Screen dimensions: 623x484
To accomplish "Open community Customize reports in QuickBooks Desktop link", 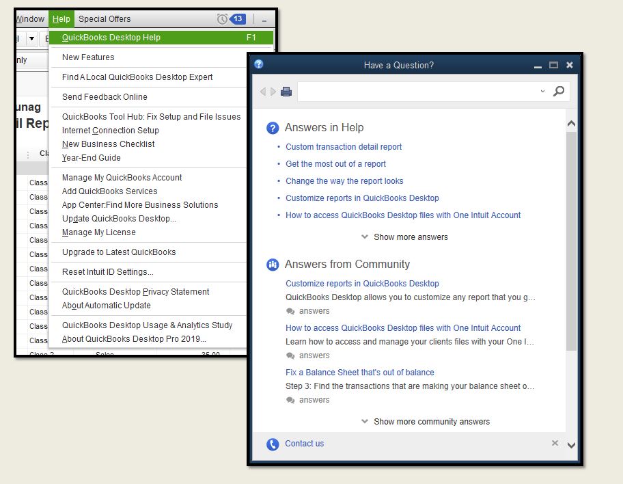I will (x=362, y=284).
